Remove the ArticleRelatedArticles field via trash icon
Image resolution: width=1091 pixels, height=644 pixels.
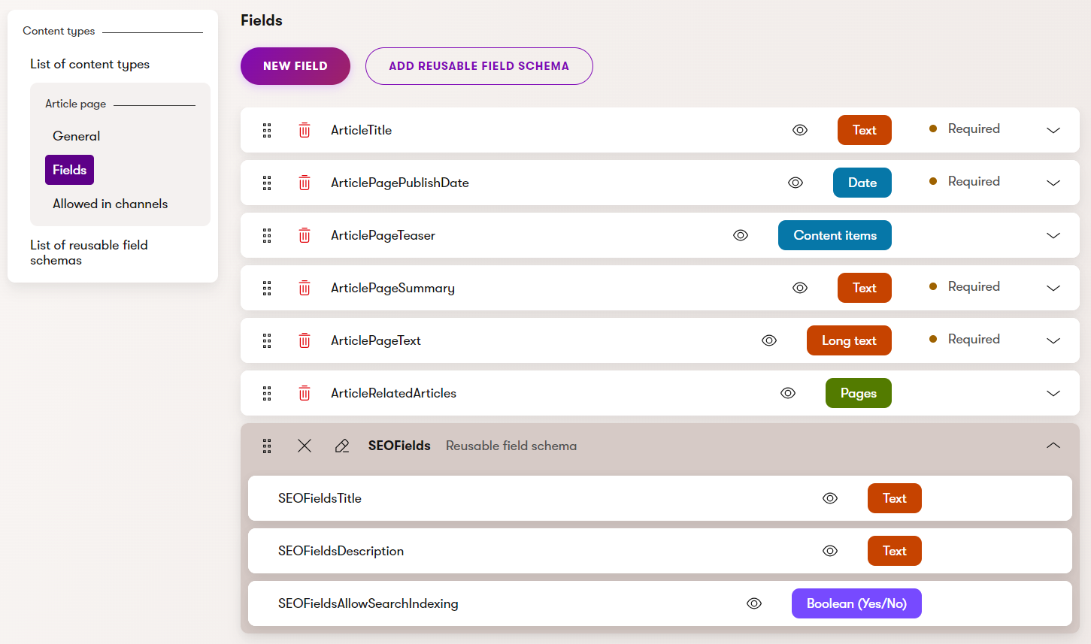[305, 393]
